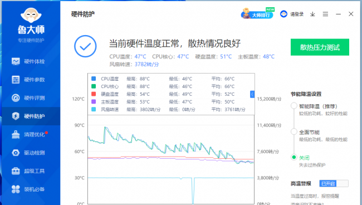Click the 鲁大师 logo avatar
Screen dimensions: 362x205
coord(31,15)
